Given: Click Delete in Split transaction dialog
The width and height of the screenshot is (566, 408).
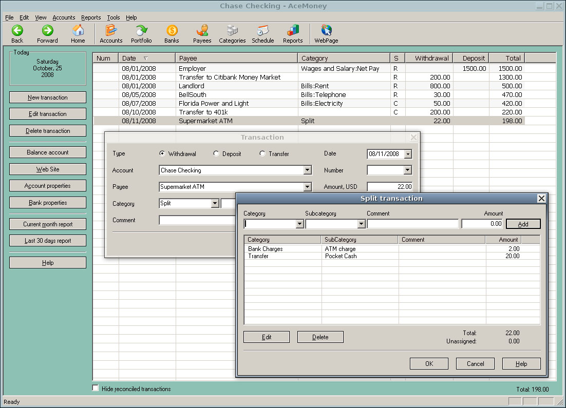Looking at the screenshot, I should (x=320, y=337).
